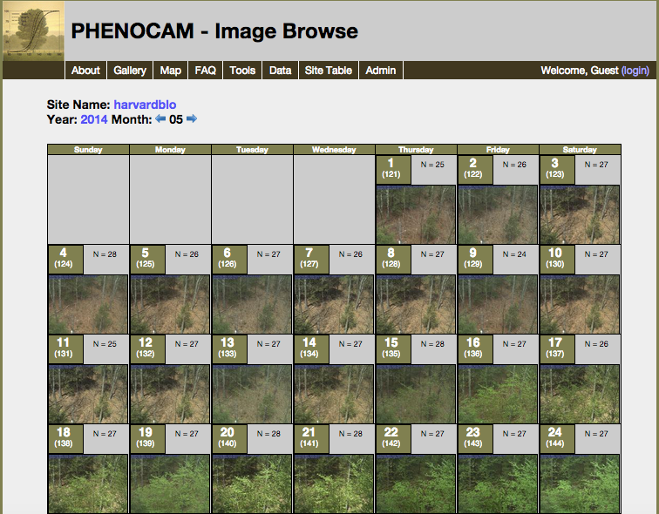This screenshot has height=514, width=659.
Task: Click the day 10 (130) date box
Action: (557, 260)
